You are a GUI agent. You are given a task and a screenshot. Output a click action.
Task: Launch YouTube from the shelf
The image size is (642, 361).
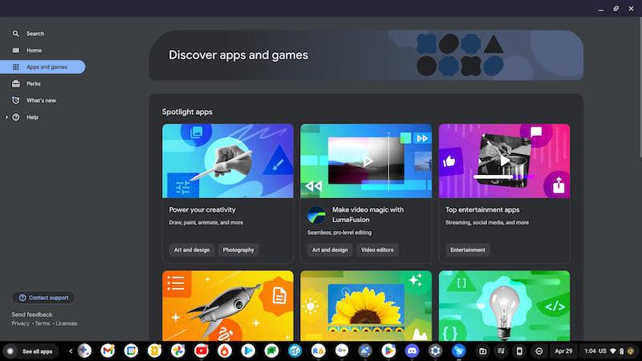coord(201,351)
